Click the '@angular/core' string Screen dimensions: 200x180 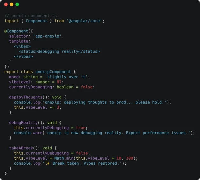click(x=84, y=21)
